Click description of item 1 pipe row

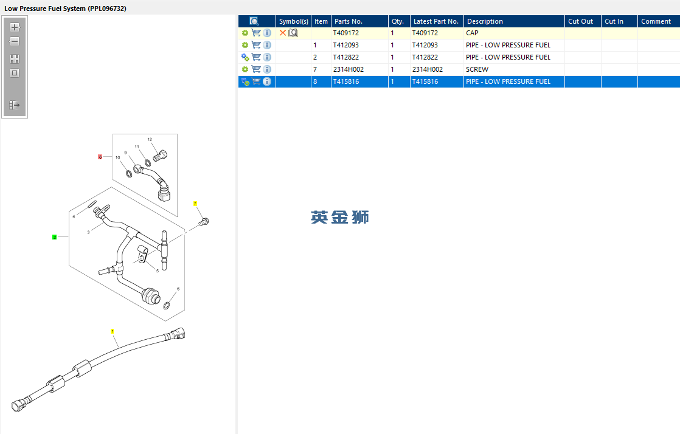pos(514,45)
